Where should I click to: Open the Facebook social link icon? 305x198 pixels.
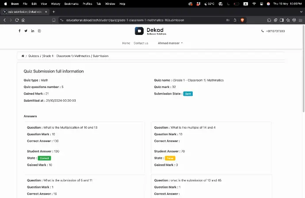pyautogui.click(x=19, y=31)
